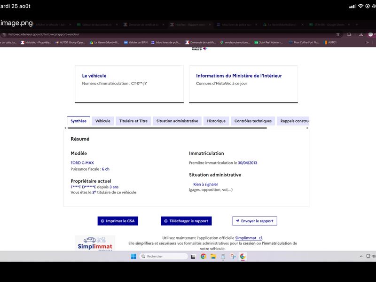Open the Le Havre (Montivilli... bookmark

point(104,42)
